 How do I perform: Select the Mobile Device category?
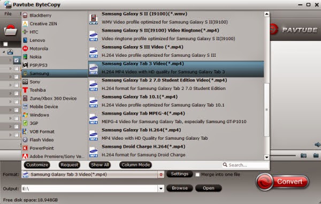coord(55,107)
